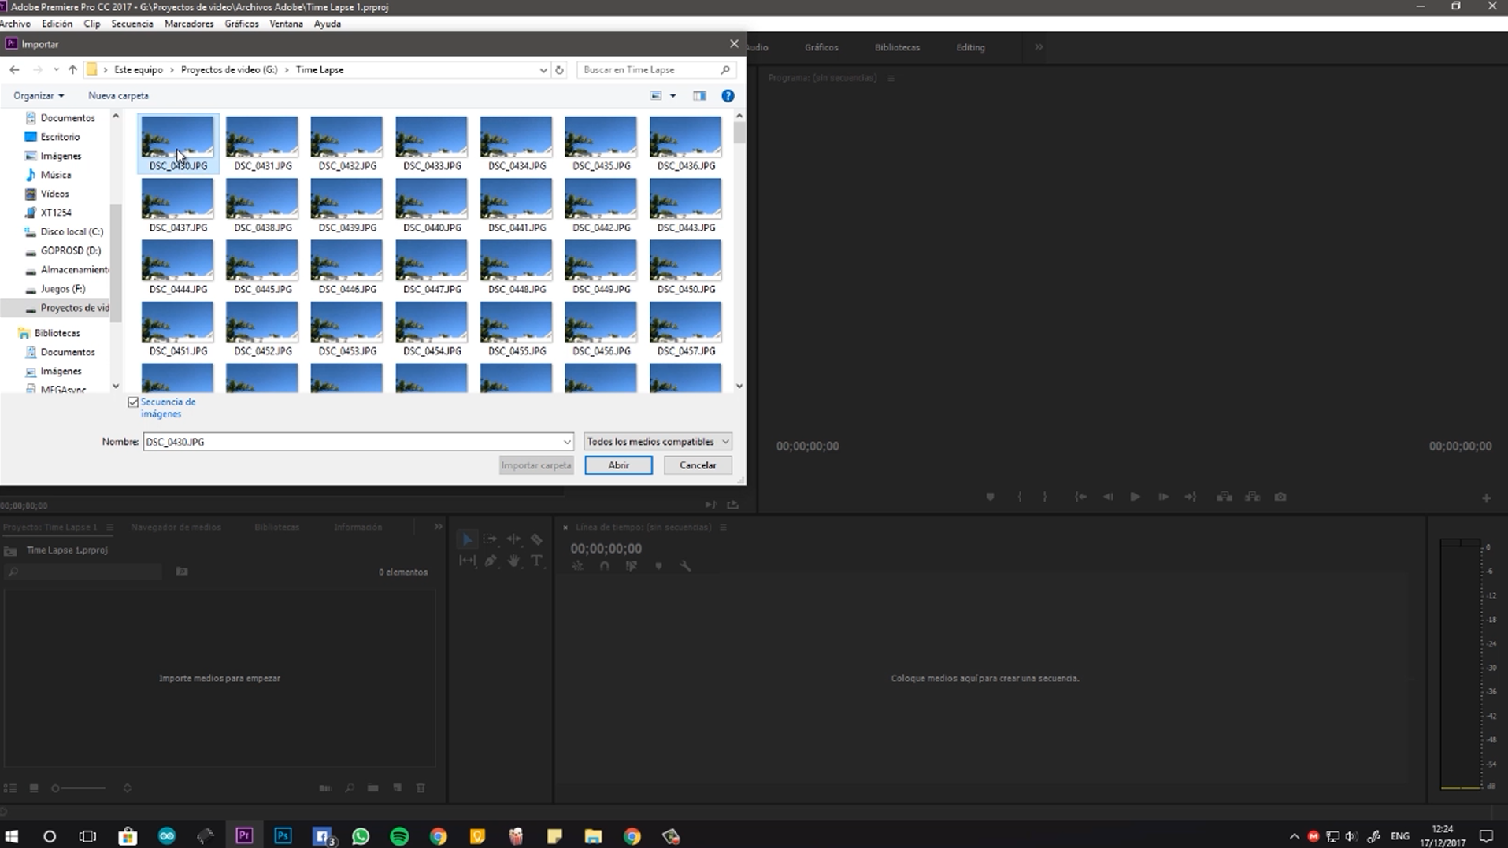The image size is (1508, 848).
Task: Switch to the Editing workspace tab
Action: 970,47
